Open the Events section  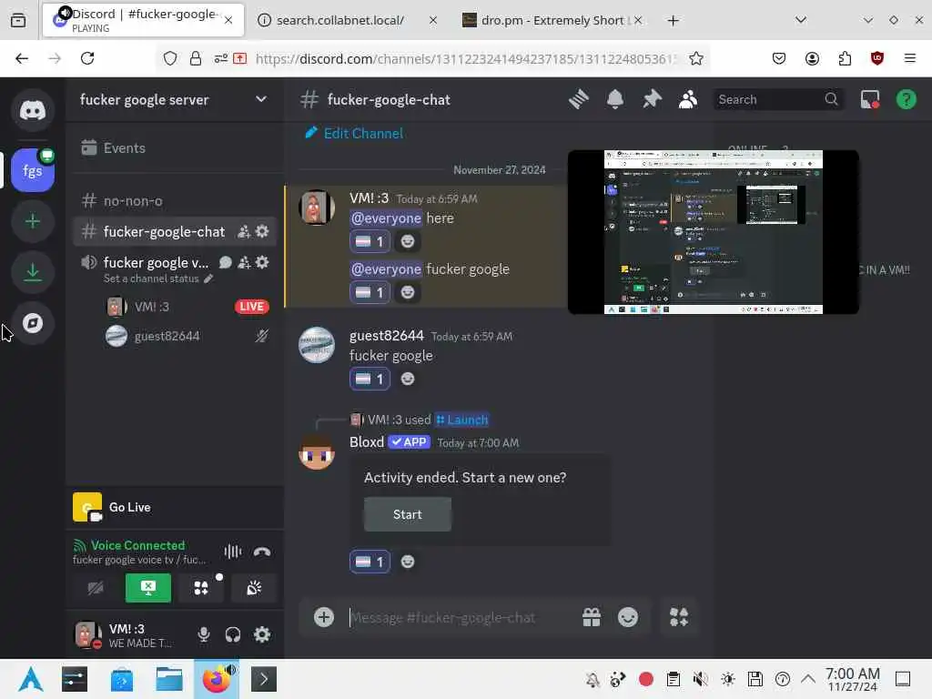point(175,147)
